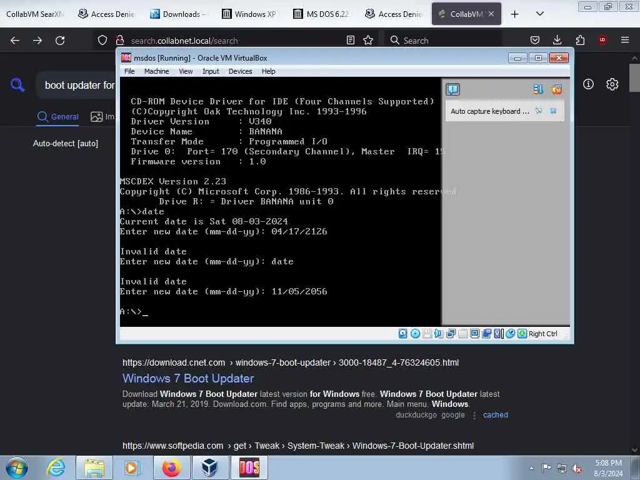640x480 pixels.
Task: Toggle the VirtualBox notification center icon
Action: pos(452,89)
